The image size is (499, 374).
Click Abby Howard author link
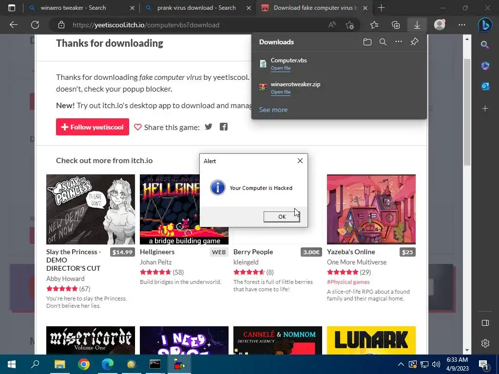click(x=65, y=279)
